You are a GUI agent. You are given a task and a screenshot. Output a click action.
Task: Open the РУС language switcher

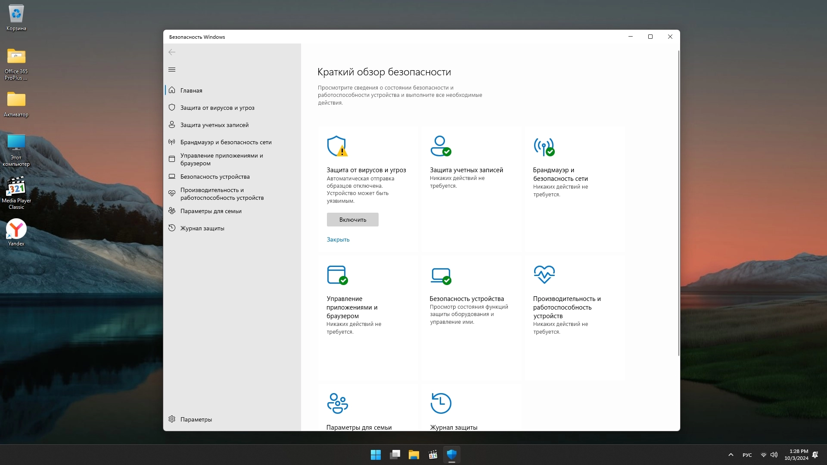(x=747, y=455)
